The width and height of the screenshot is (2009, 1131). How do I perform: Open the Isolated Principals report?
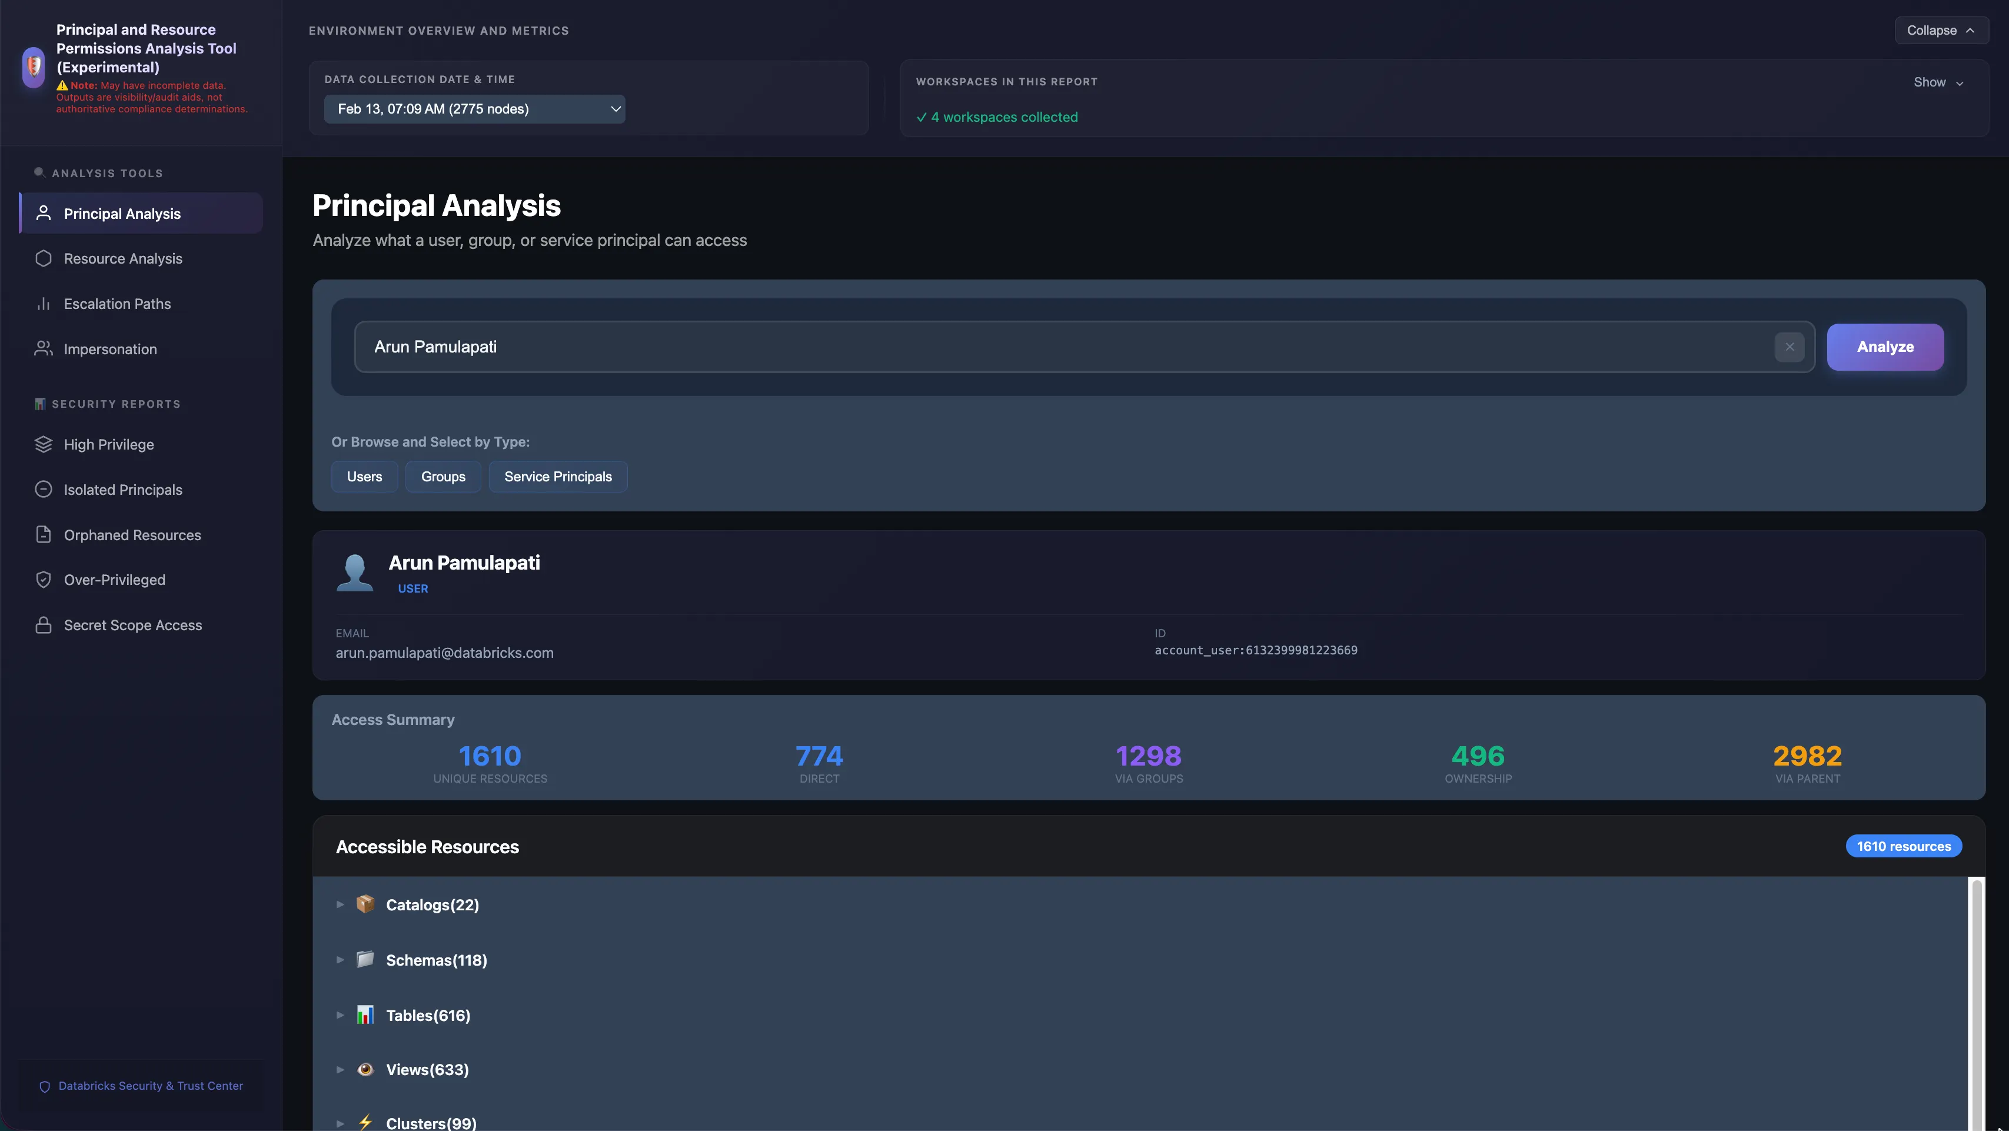coord(122,489)
